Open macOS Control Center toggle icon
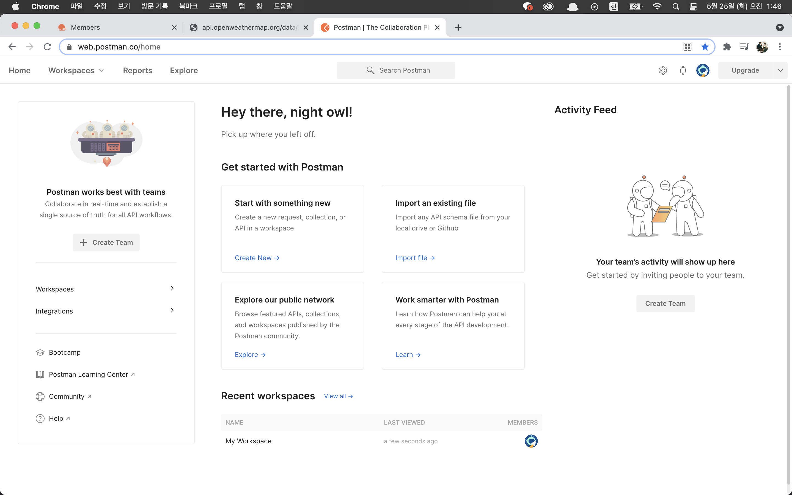792x495 pixels. [x=693, y=7]
